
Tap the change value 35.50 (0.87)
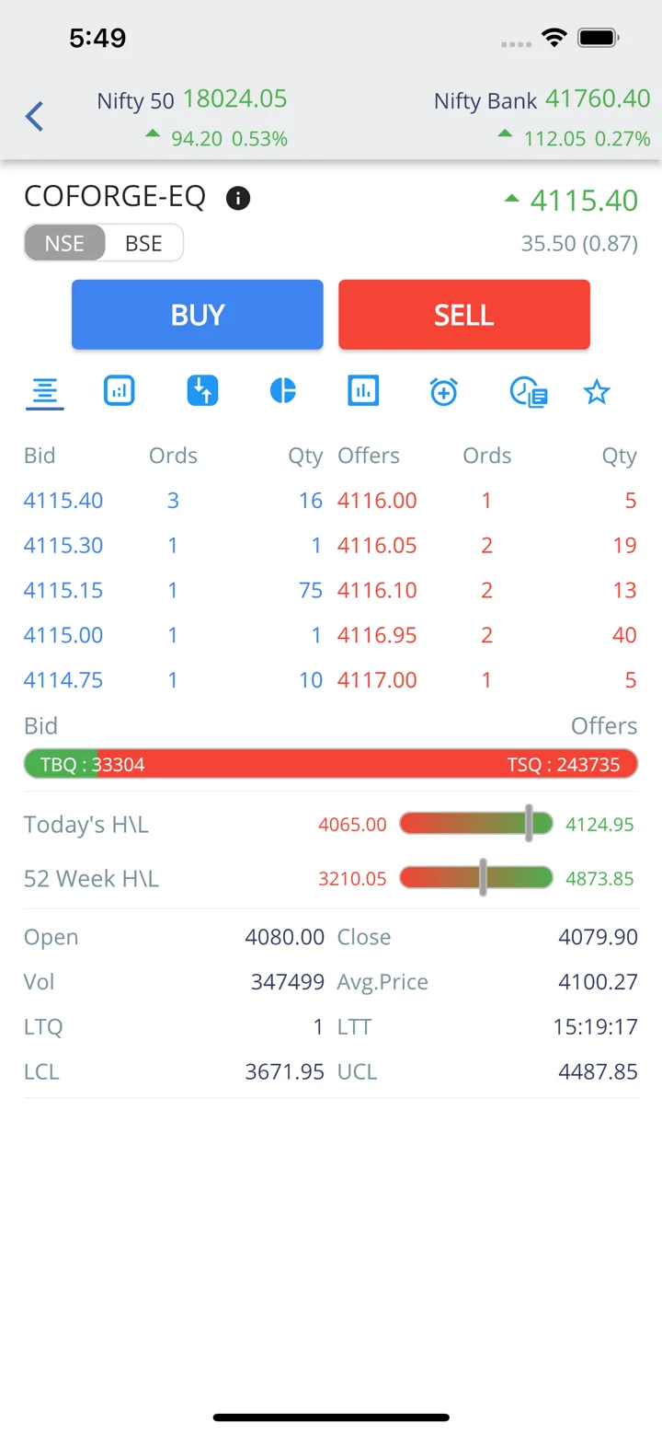[x=579, y=244]
